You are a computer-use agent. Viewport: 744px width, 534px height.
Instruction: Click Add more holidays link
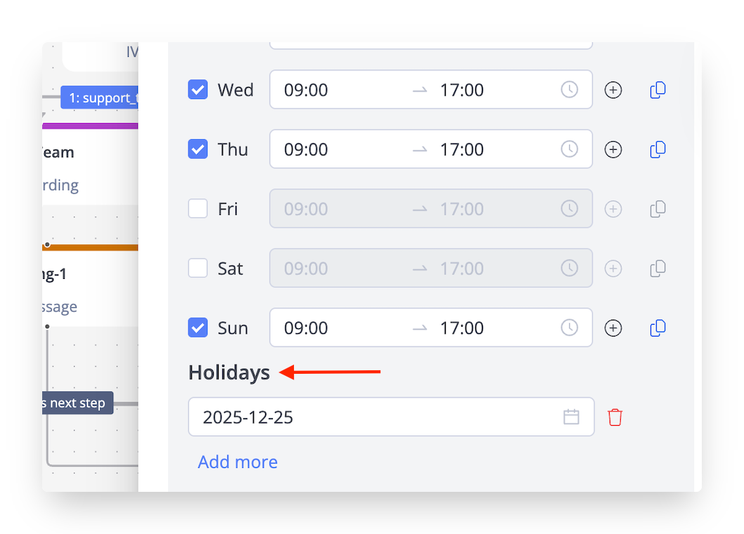[x=238, y=462]
